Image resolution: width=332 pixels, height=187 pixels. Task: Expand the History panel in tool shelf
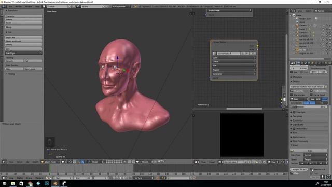(x=11, y=74)
